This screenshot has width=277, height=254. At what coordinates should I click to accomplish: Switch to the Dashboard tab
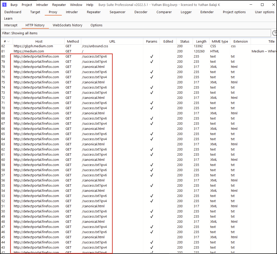(13, 12)
